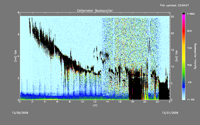Click the '8' km tick label on the left axis
The height and width of the screenshot is (125, 200).
point(18,12)
